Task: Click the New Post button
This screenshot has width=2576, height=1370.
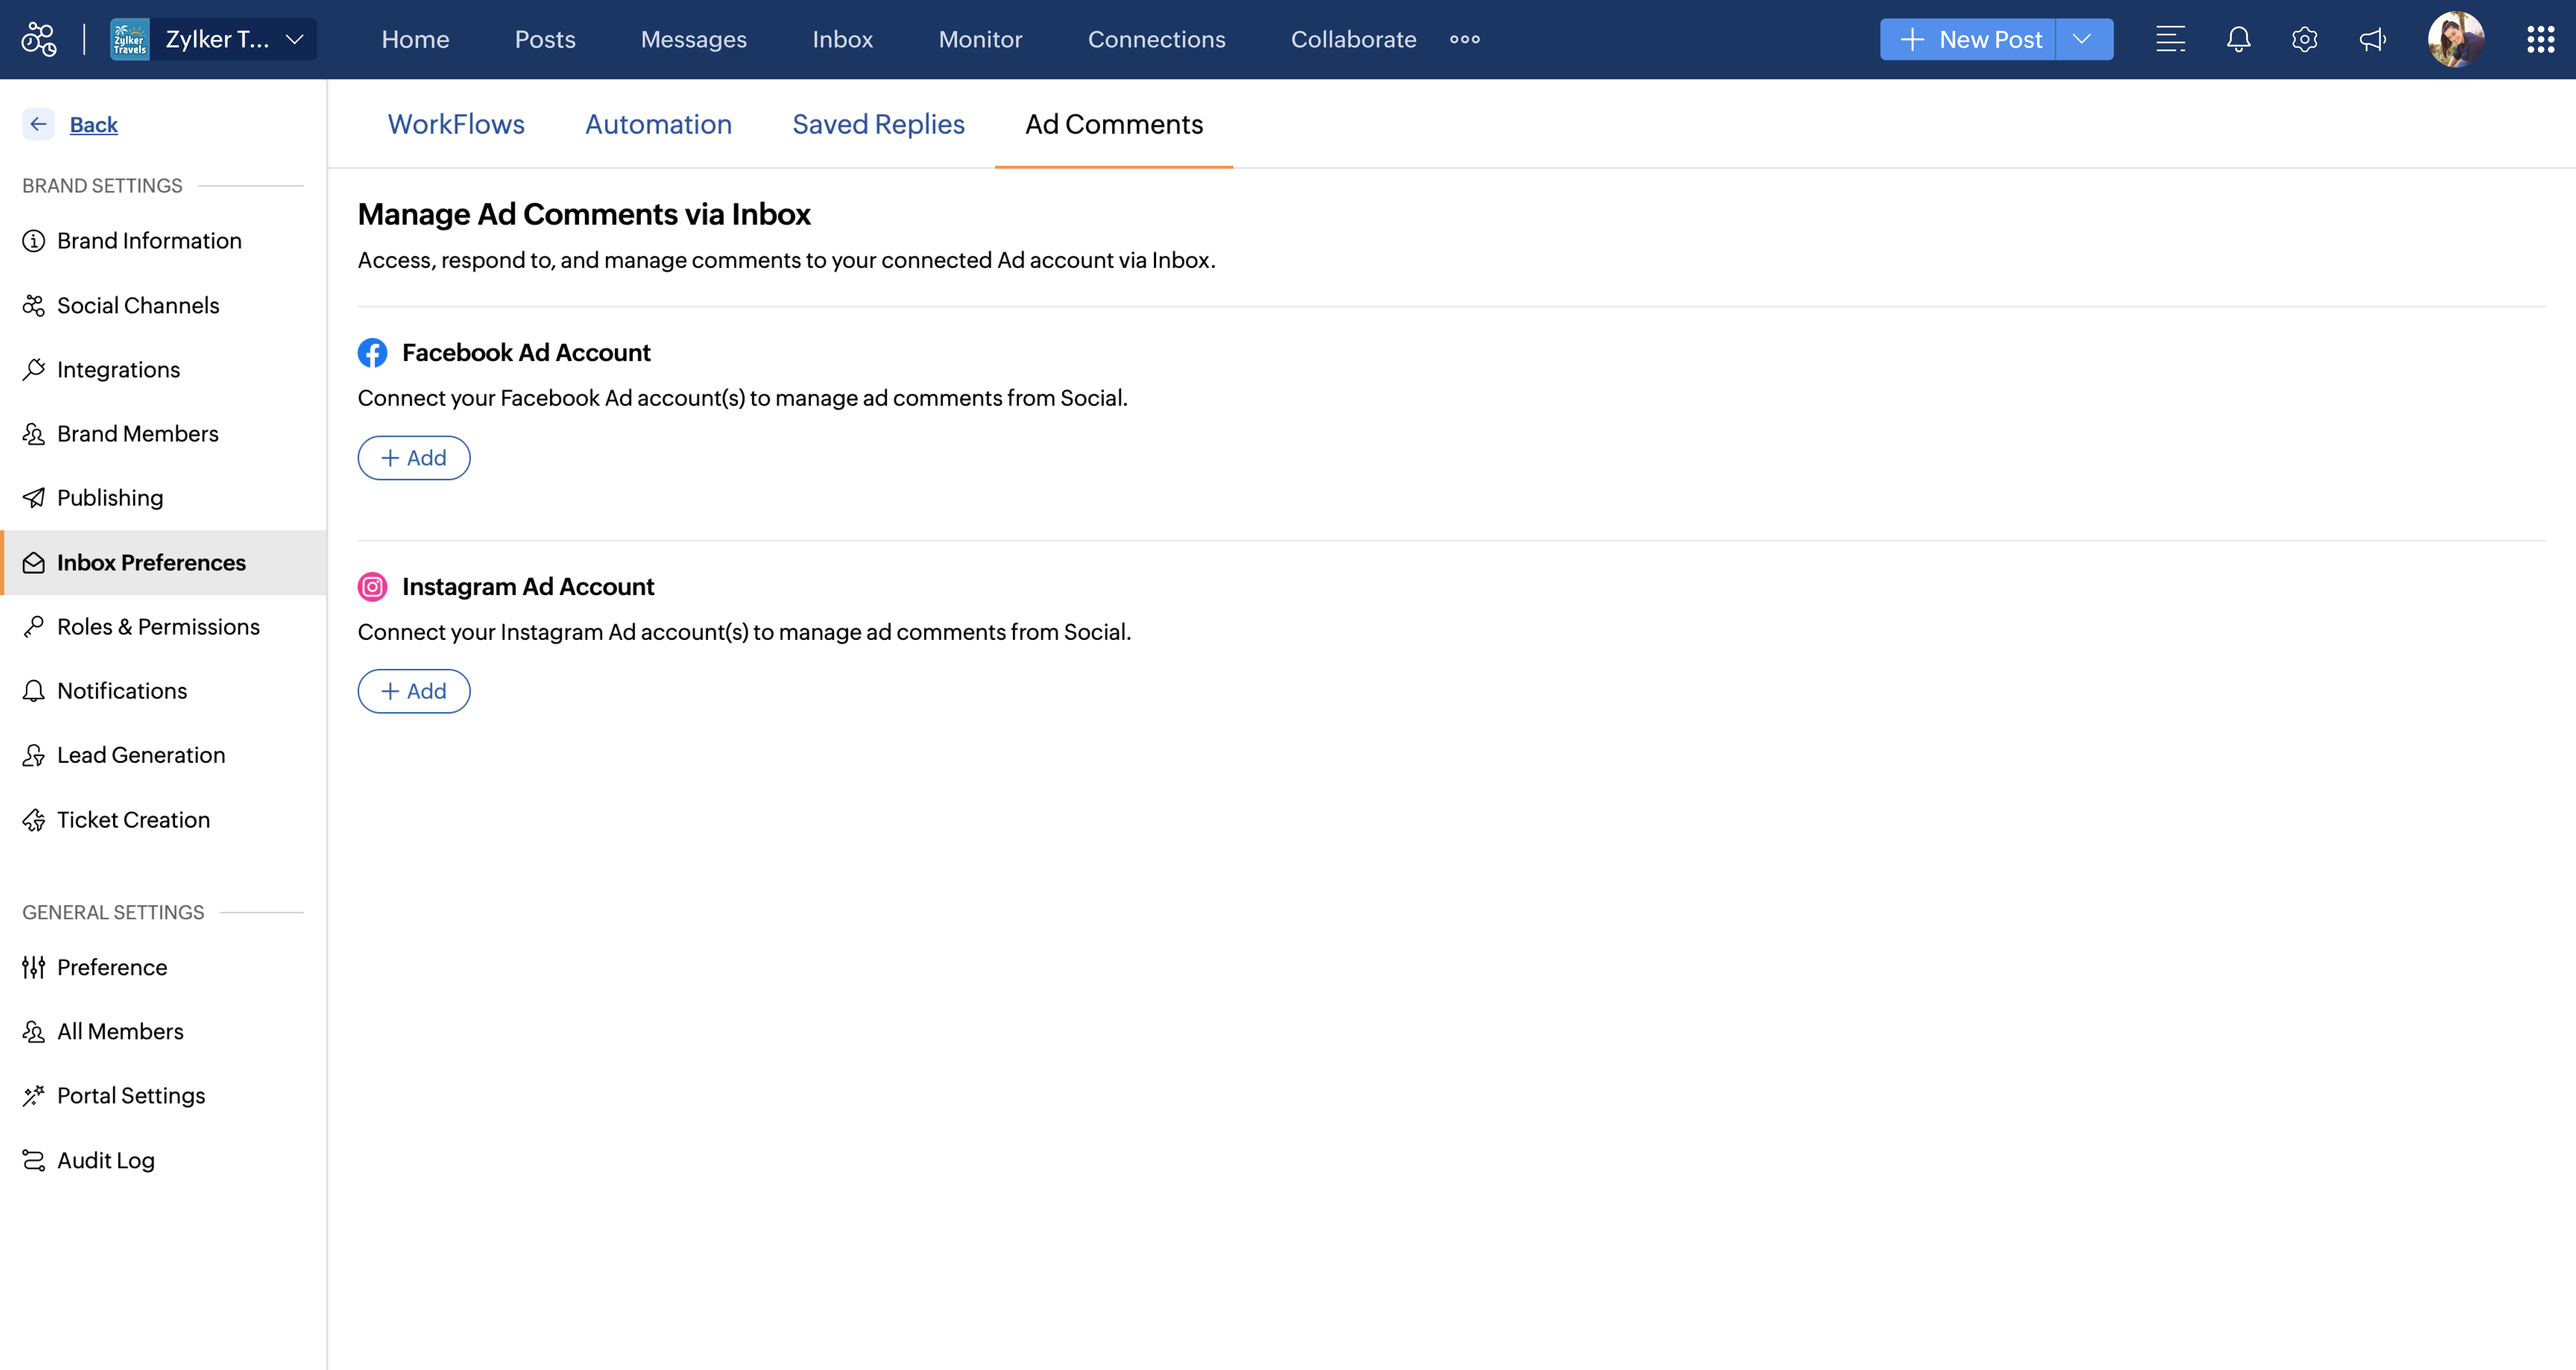Action: (x=1968, y=39)
